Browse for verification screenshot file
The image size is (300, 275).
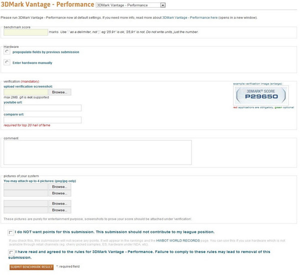[x=60, y=92]
